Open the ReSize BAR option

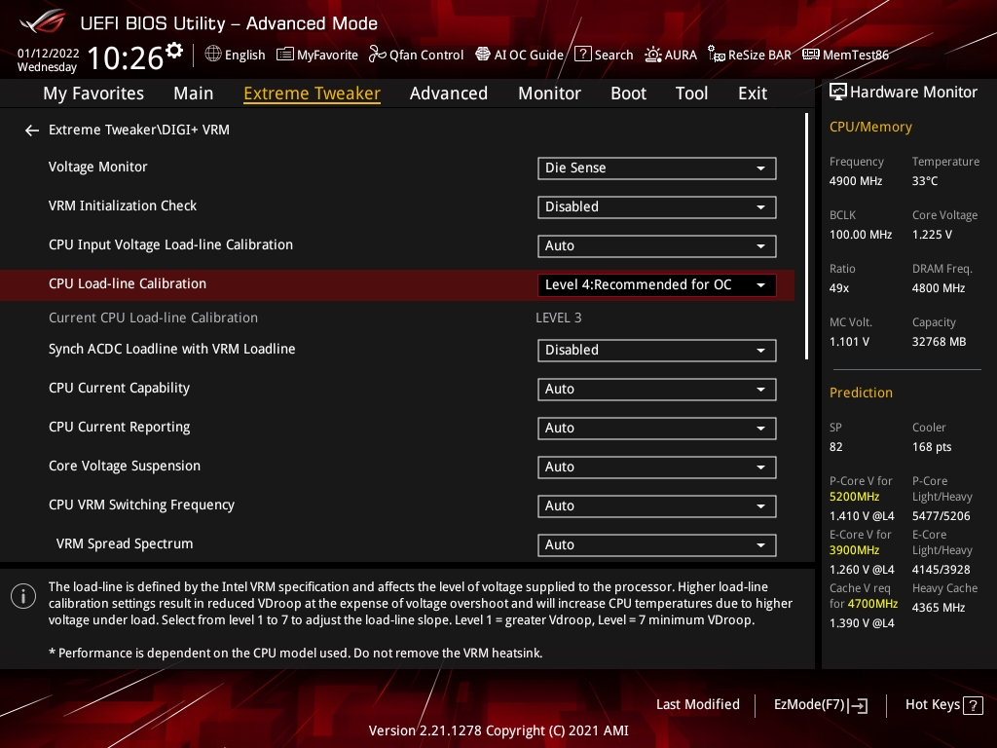tap(750, 55)
